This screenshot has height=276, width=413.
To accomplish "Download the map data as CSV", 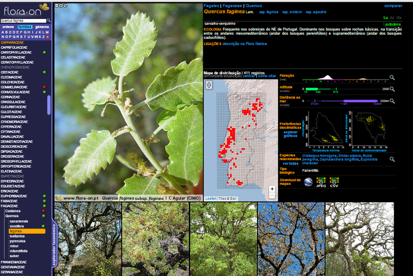I will (334, 182).
